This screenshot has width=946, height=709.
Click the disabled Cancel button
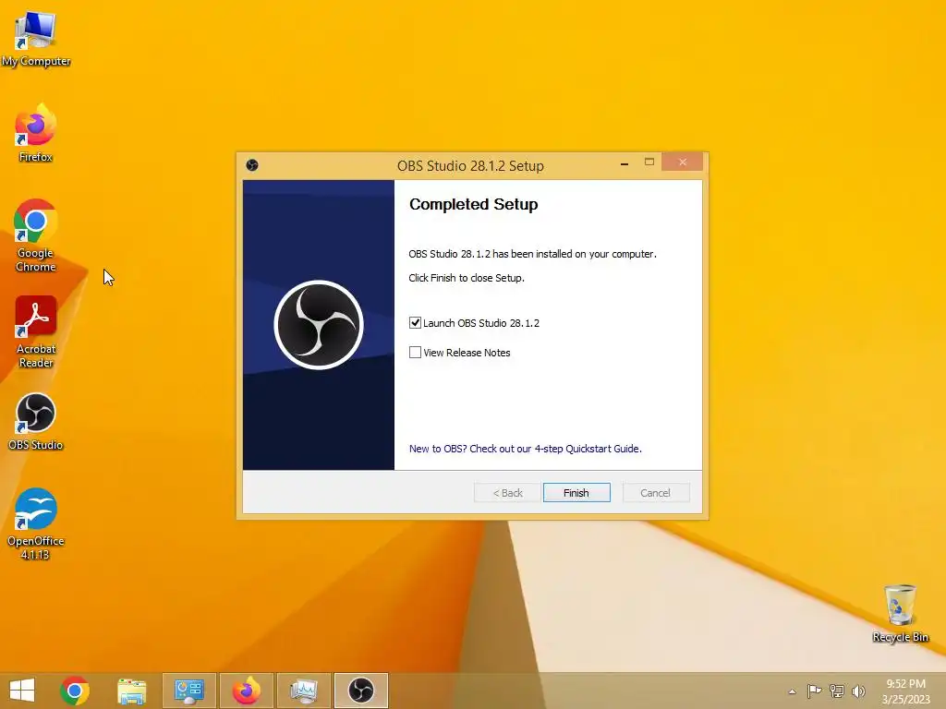(x=655, y=493)
